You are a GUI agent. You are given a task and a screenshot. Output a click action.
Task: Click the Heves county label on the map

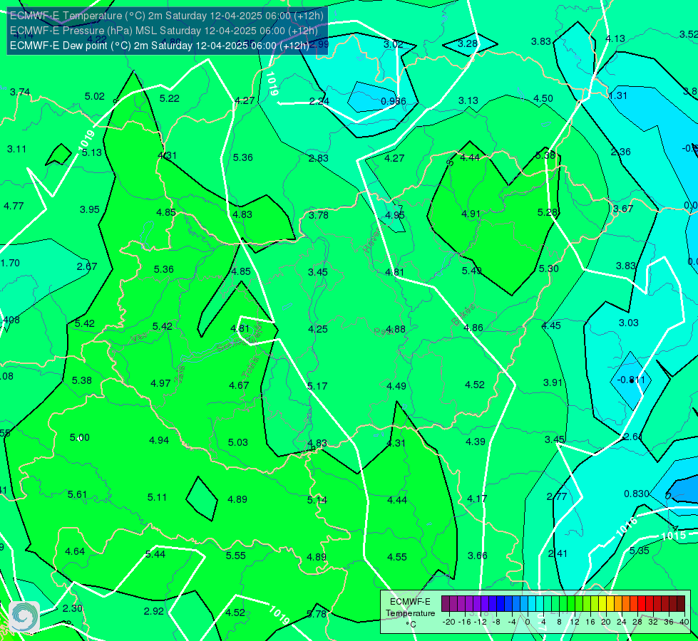click(x=372, y=241)
